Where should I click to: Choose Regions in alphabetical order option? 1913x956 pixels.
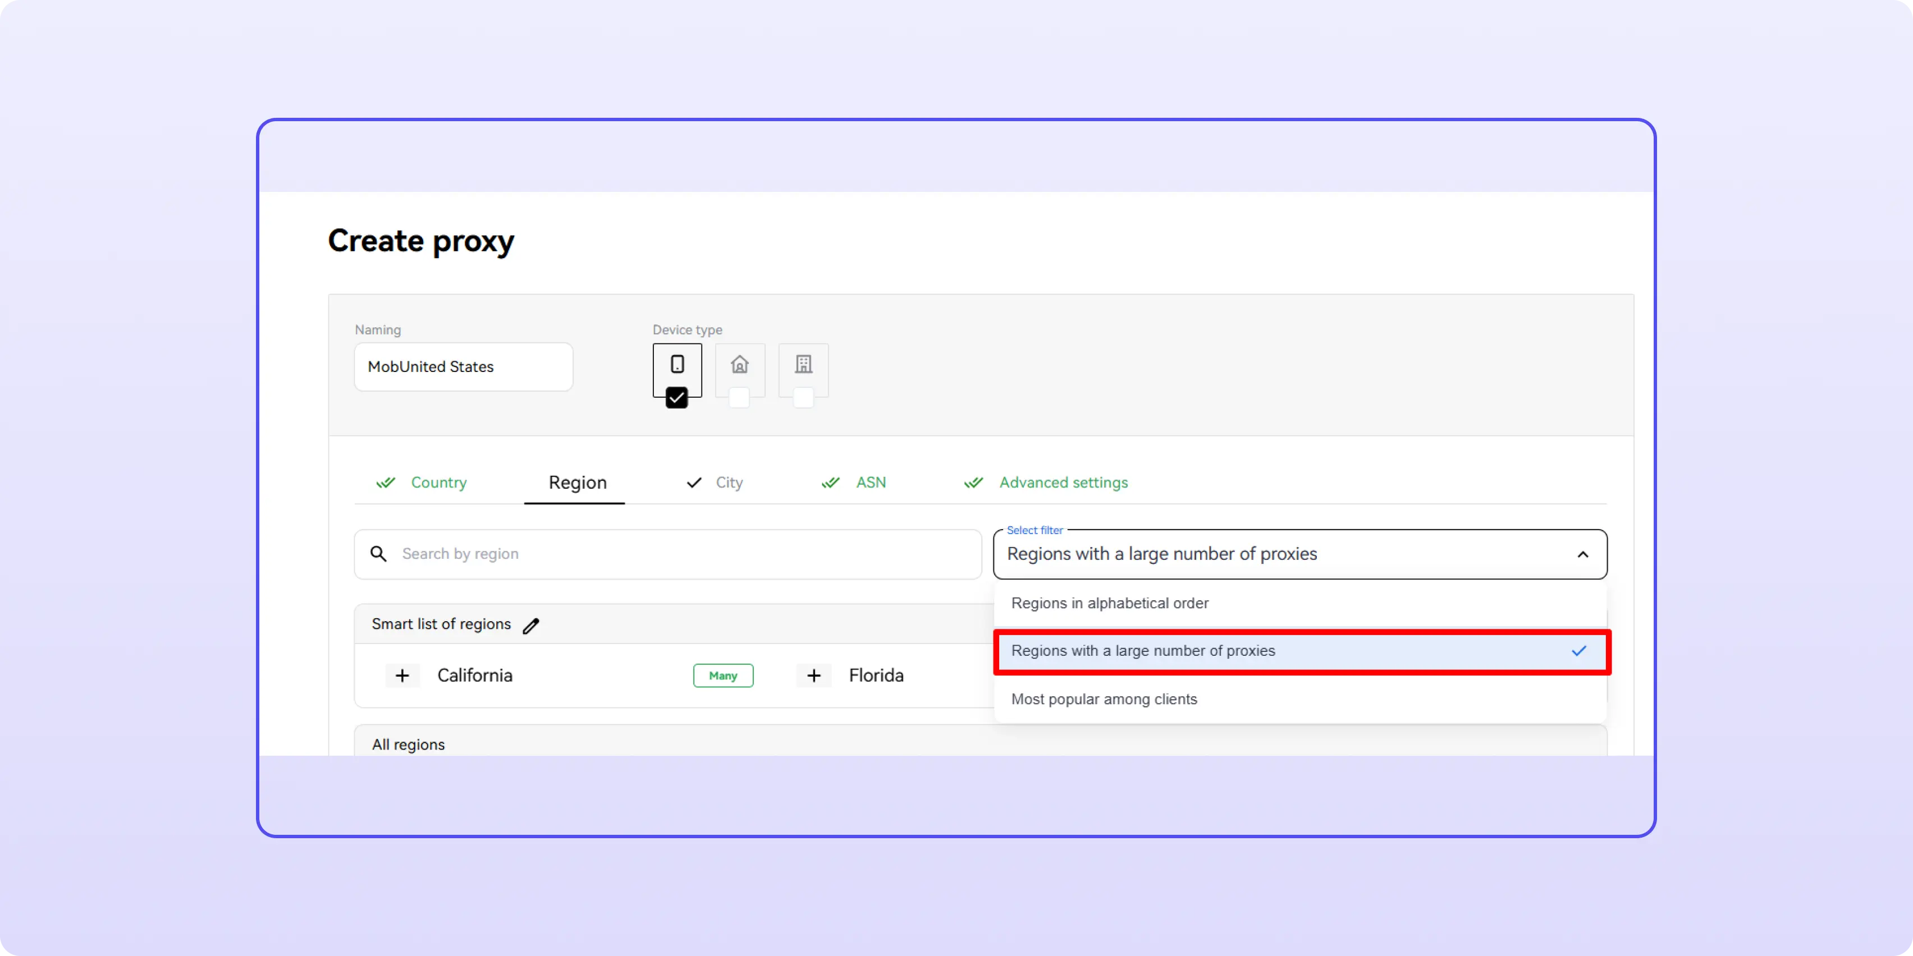(x=1110, y=604)
